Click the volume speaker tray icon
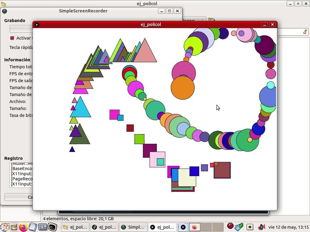The height and width of the screenshot is (232, 310). pyautogui.click(x=261, y=227)
